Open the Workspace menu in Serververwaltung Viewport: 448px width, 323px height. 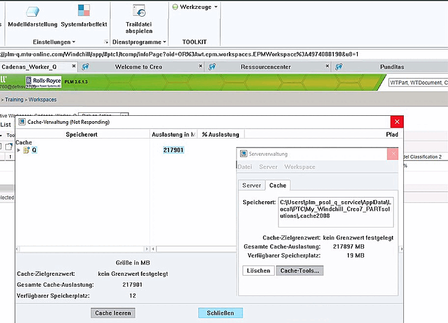click(300, 167)
